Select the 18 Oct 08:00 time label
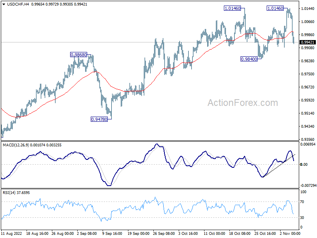Image resolution: width=317 pixels, height=238 pixels. (x=240, y=234)
